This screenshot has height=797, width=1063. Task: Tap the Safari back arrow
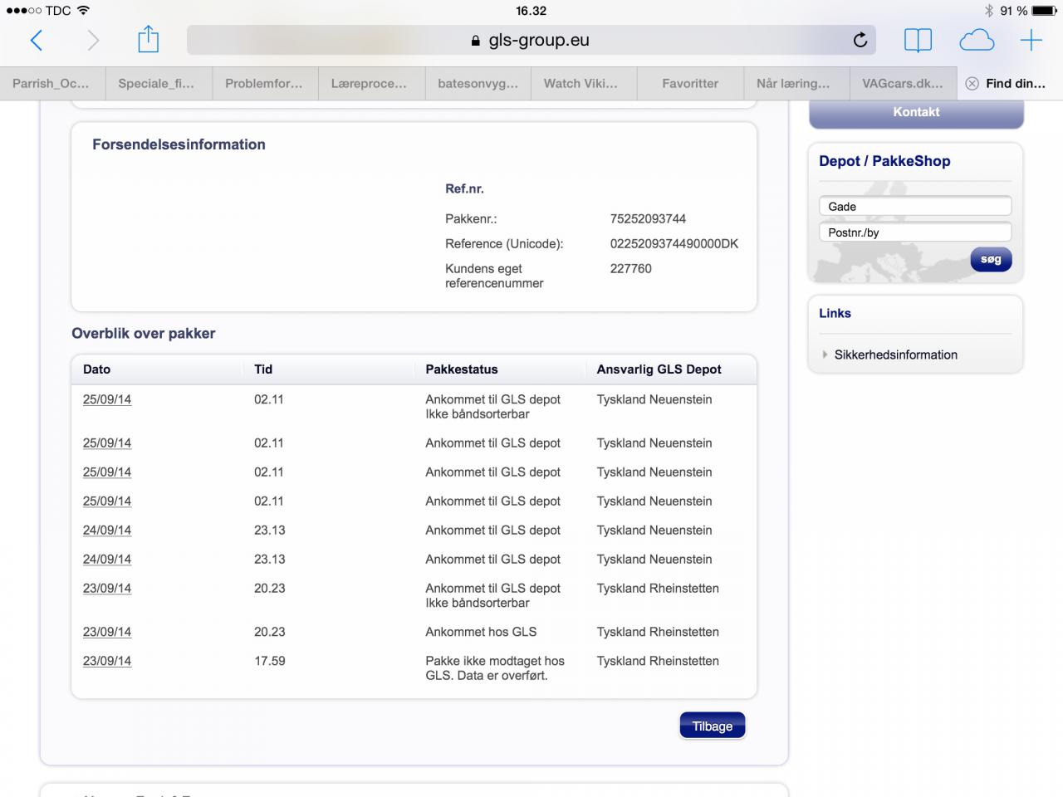37,40
